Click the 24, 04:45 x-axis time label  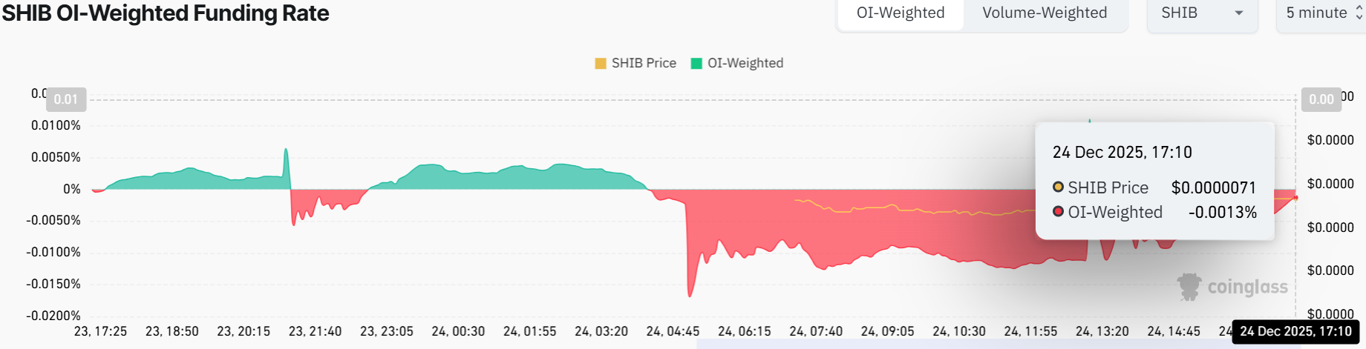point(673,331)
